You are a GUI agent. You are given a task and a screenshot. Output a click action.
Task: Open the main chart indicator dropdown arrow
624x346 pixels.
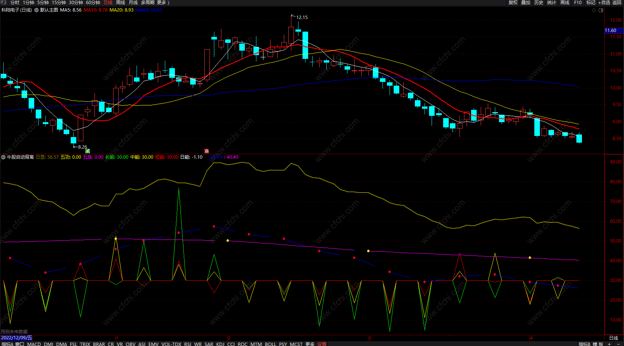pos(36,10)
